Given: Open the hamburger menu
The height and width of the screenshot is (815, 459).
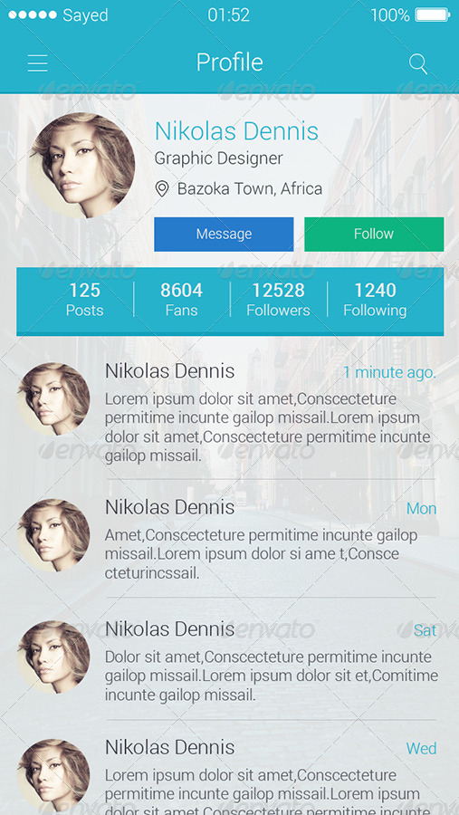Looking at the screenshot, I should [37, 62].
